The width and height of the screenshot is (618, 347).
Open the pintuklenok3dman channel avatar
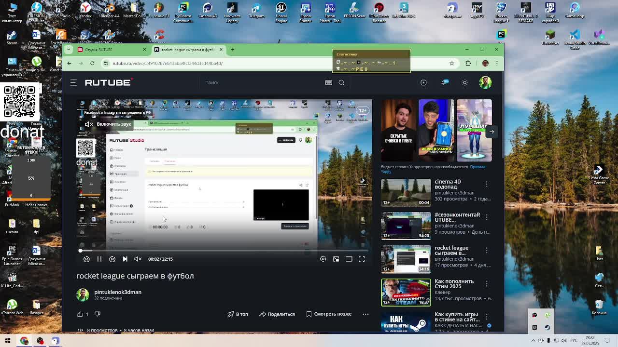click(83, 294)
